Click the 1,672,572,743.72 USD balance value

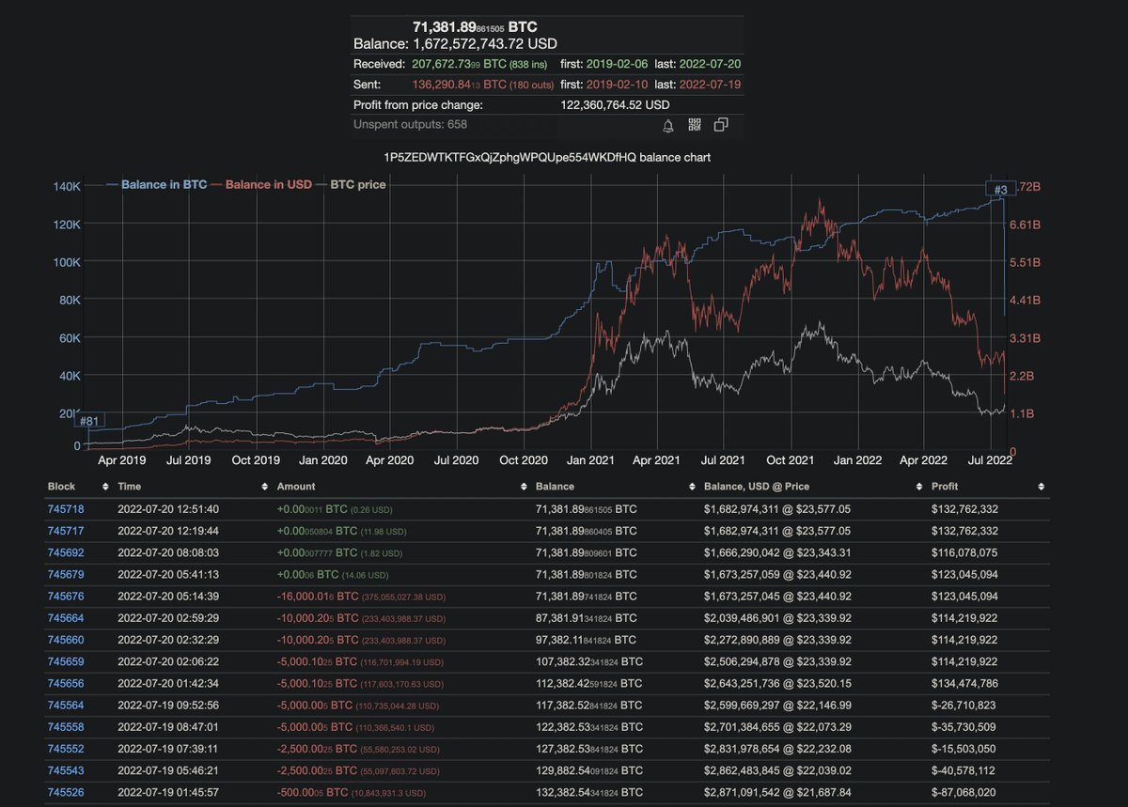click(x=485, y=44)
